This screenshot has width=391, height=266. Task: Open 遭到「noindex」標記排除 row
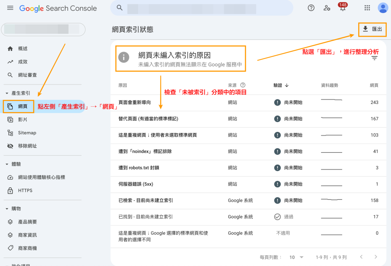coord(248,152)
